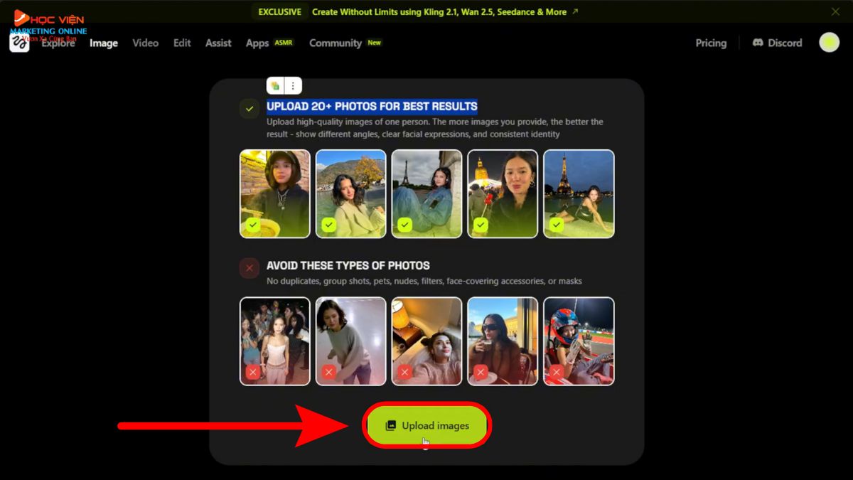The width and height of the screenshot is (853, 480).
Task: Switch to the Video tab
Action: 145,43
